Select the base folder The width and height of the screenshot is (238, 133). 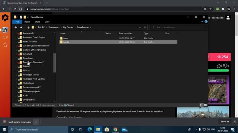[65, 38]
